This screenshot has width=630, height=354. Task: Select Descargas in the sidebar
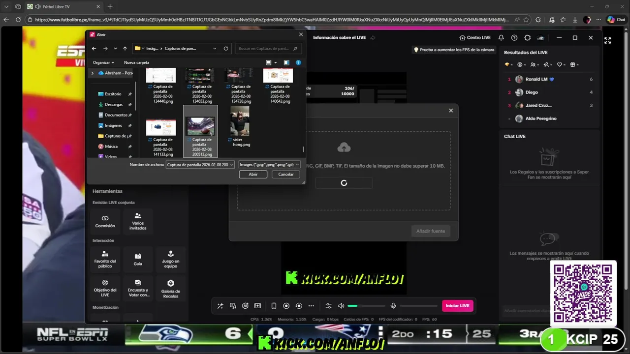(114, 104)
